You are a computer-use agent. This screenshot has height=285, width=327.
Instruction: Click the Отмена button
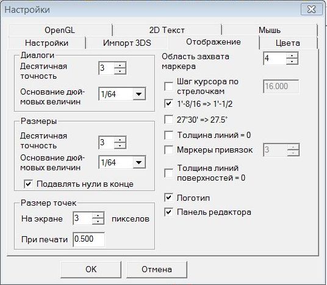(x=157, y=269)
